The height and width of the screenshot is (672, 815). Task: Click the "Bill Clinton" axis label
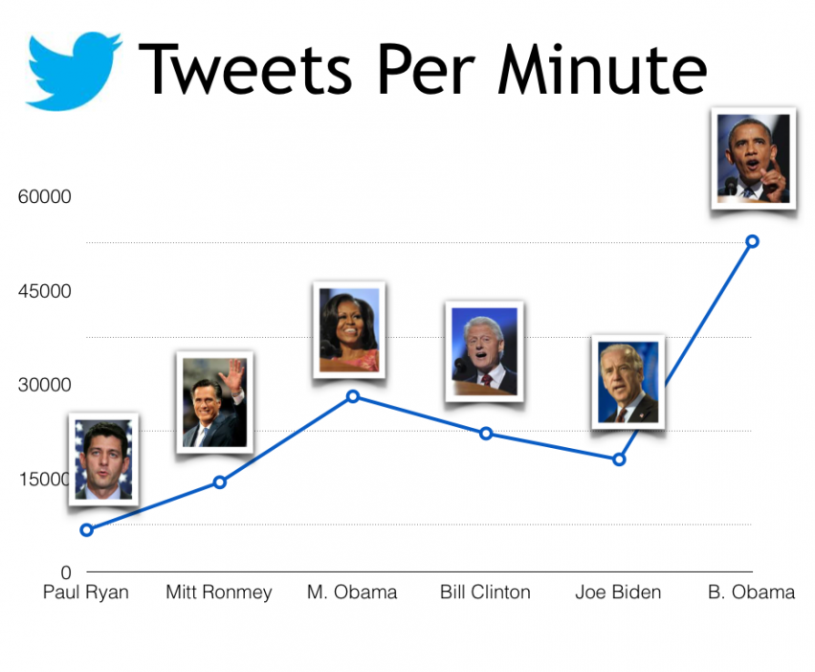pyautogui.click(x=485, y=593)
